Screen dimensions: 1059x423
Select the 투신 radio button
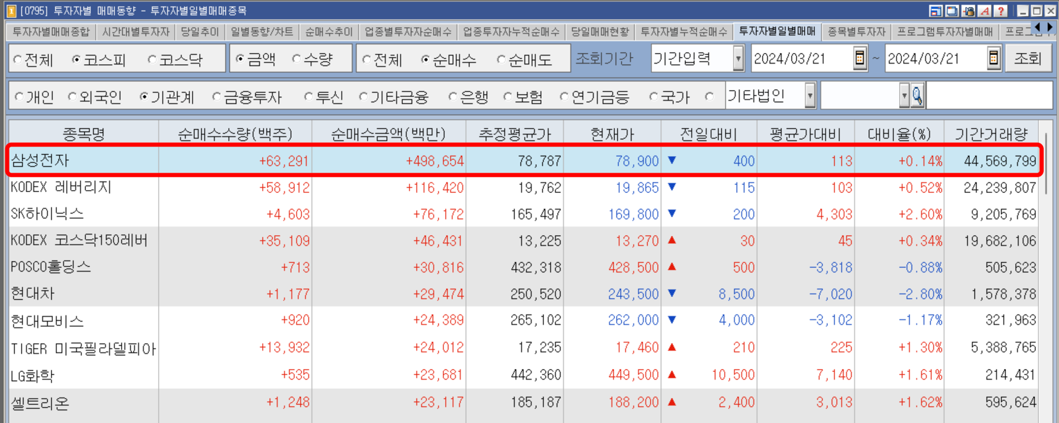pyautogui.click(x=308, y=97)
